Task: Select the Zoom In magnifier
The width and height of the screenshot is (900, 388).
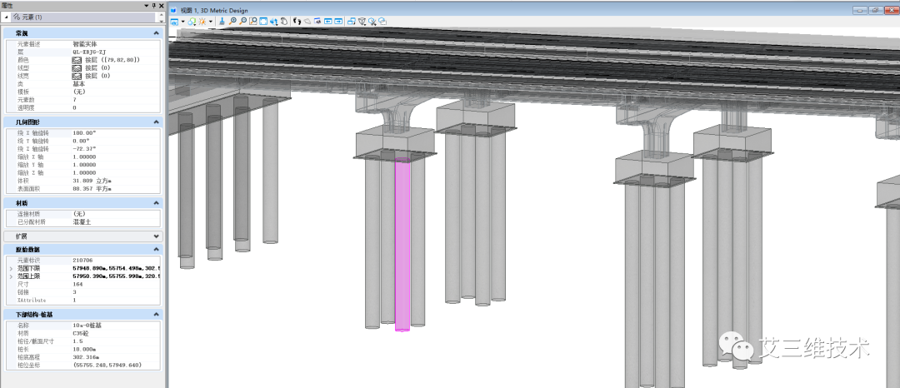Action: pos(232,21)
